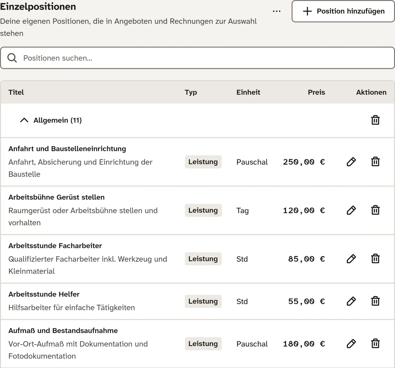Edit the Aufmaß und Bestandsaufnahme position
Image resolution: width=395 pixels, height=368 pixels.
point(351,344)
